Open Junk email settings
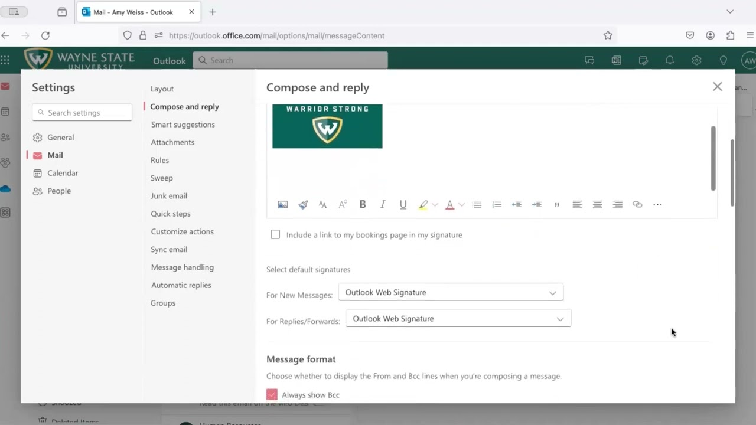 pyautogui.click(x=168, y=196)
